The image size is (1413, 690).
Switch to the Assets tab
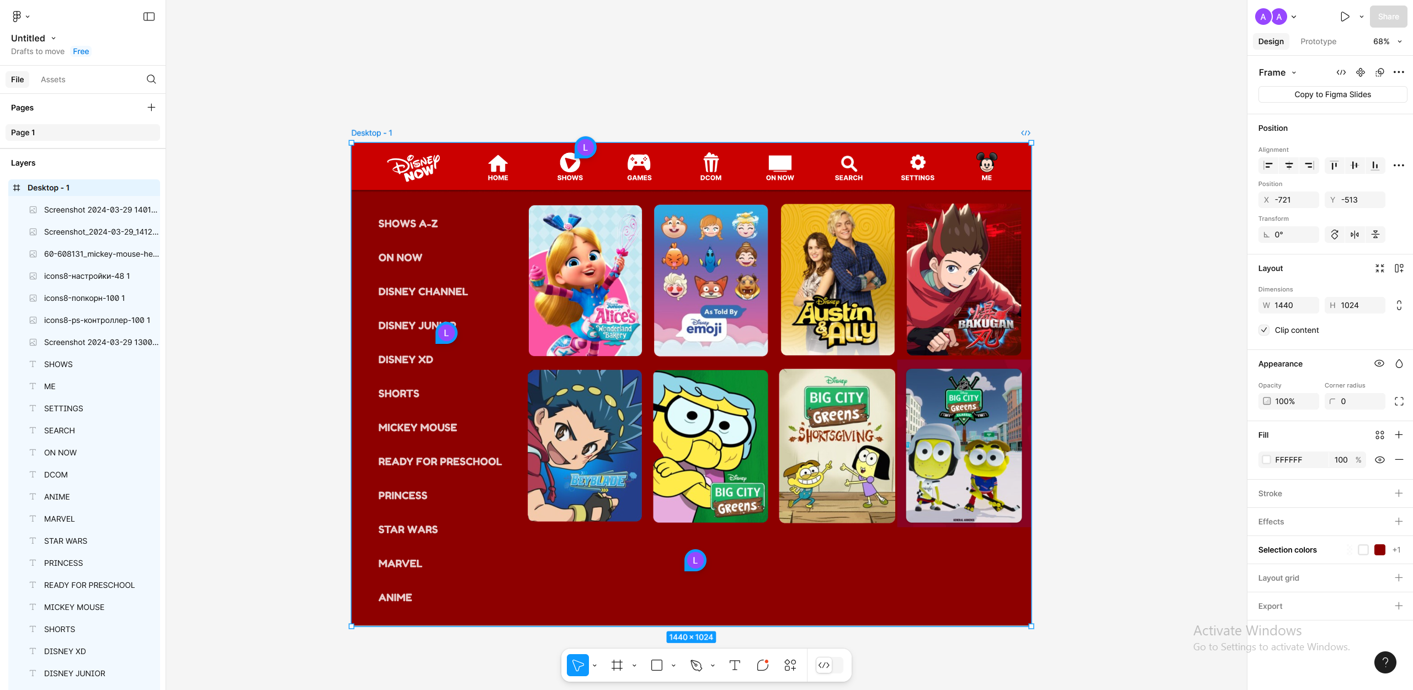point(53,79)
